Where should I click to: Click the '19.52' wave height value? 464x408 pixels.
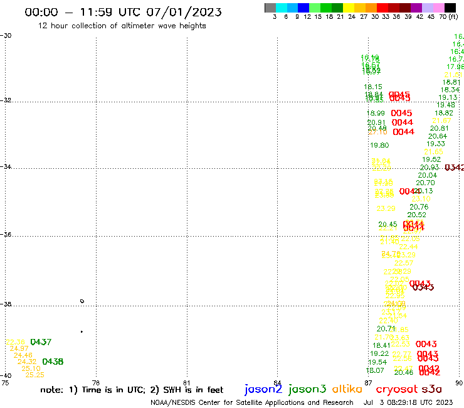pos(431,159)
